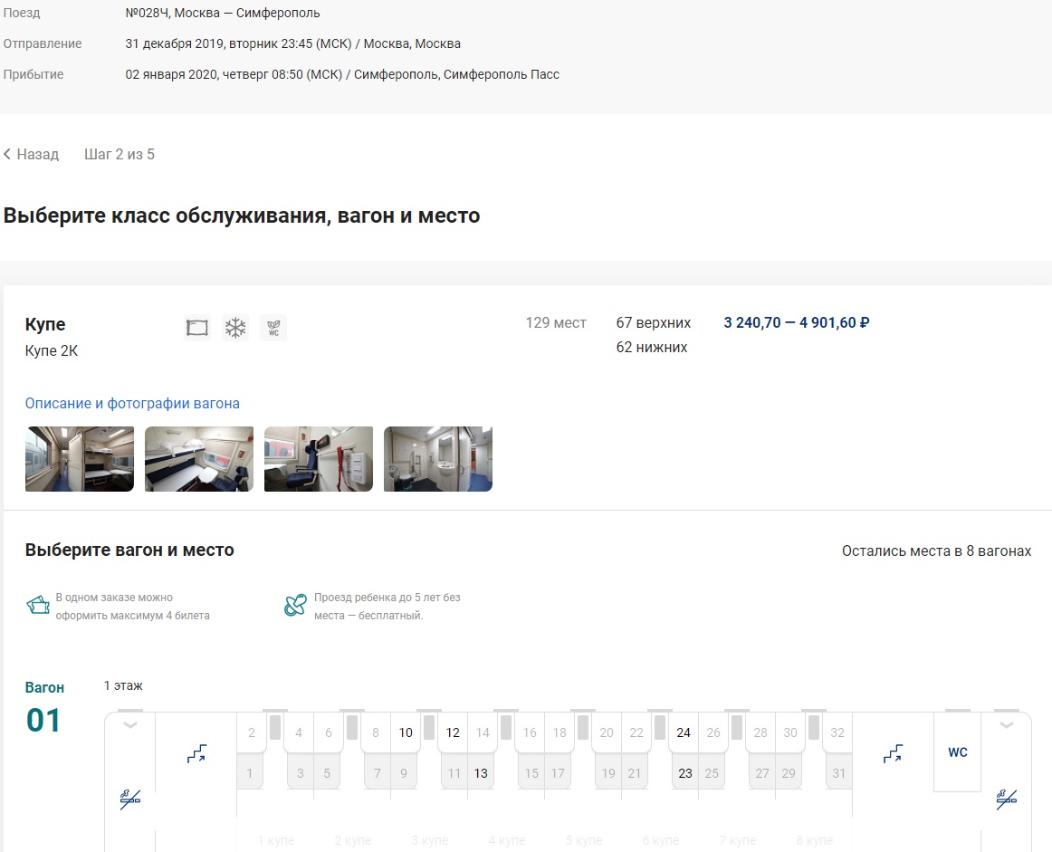Click the right no-smoking icon in car
The image size is (1052, 852).
pyautogui.click(x=1007, y=798)
